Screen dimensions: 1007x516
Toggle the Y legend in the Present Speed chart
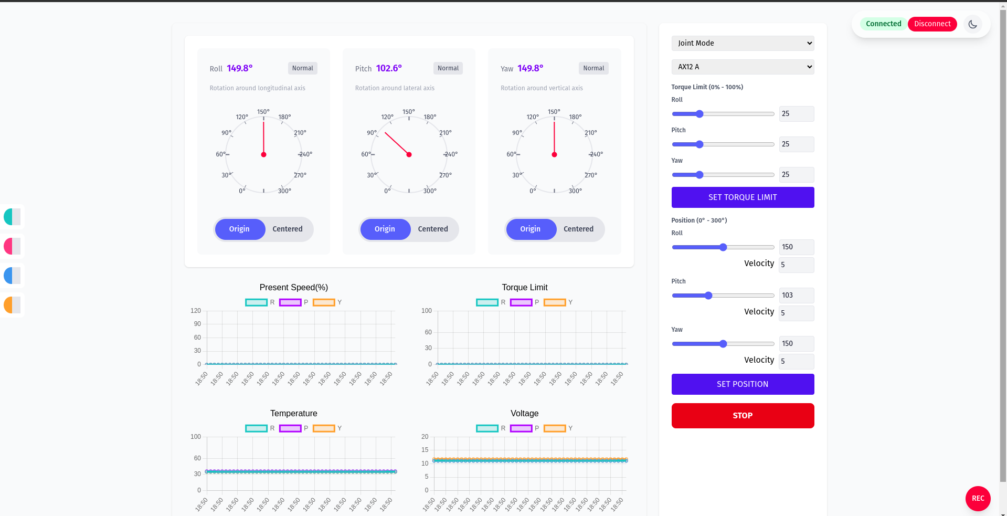click(324, 302)
